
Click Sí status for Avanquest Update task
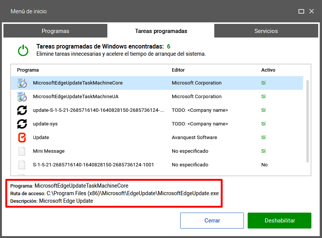pos(264,138)
